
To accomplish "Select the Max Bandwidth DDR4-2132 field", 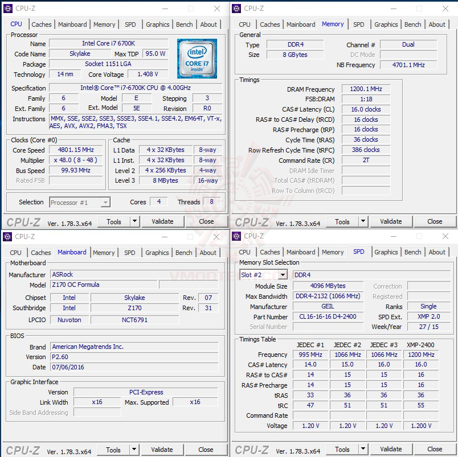I will tap(328, 296).
